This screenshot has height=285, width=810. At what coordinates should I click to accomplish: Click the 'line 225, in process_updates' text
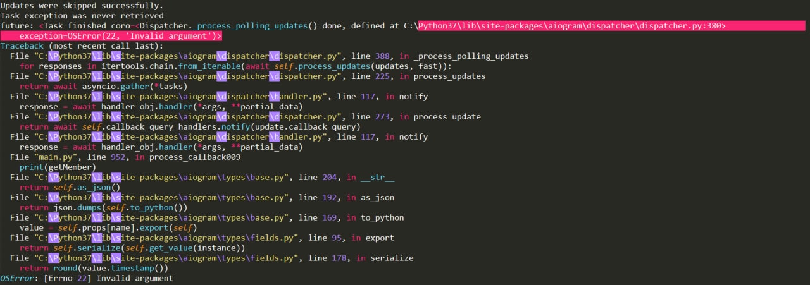point(418,76)
